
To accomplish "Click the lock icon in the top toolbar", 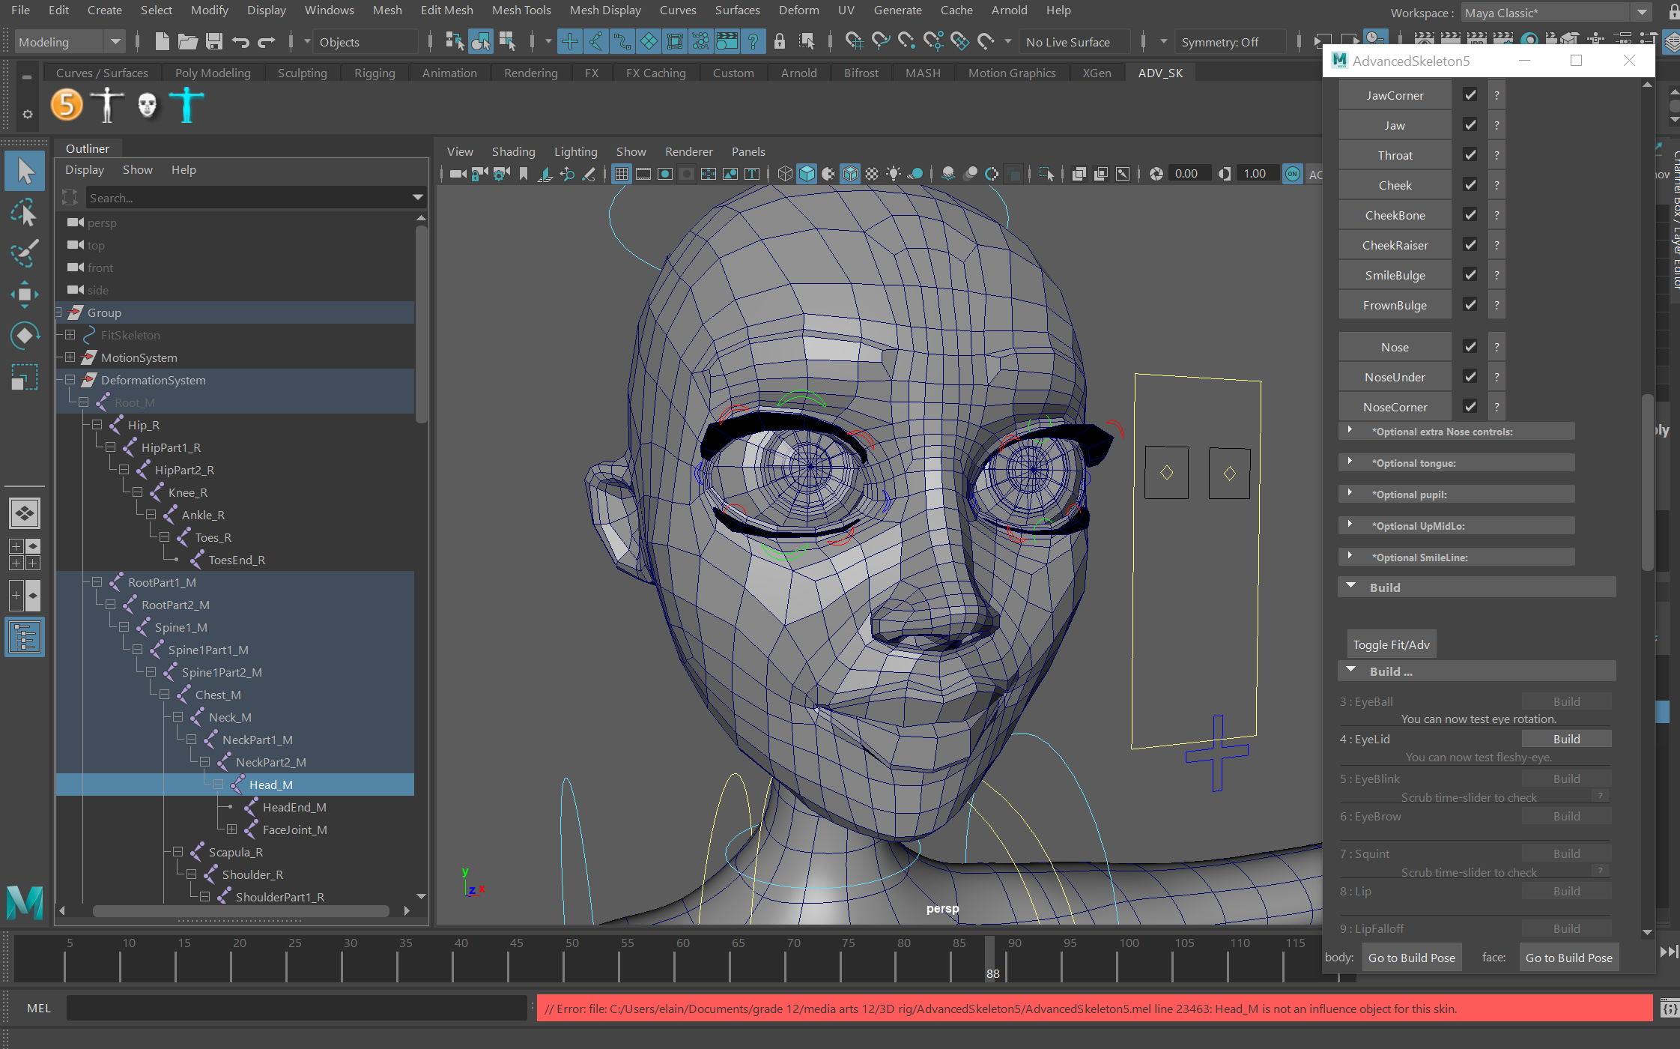I will 780,41.
